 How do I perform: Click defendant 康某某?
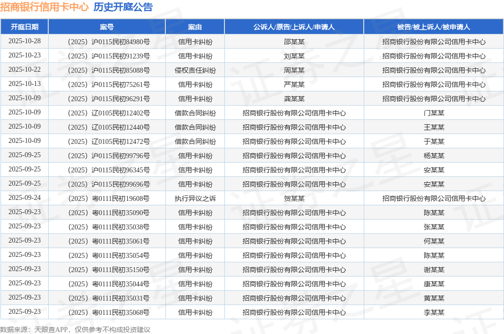[x=434, y=284]
